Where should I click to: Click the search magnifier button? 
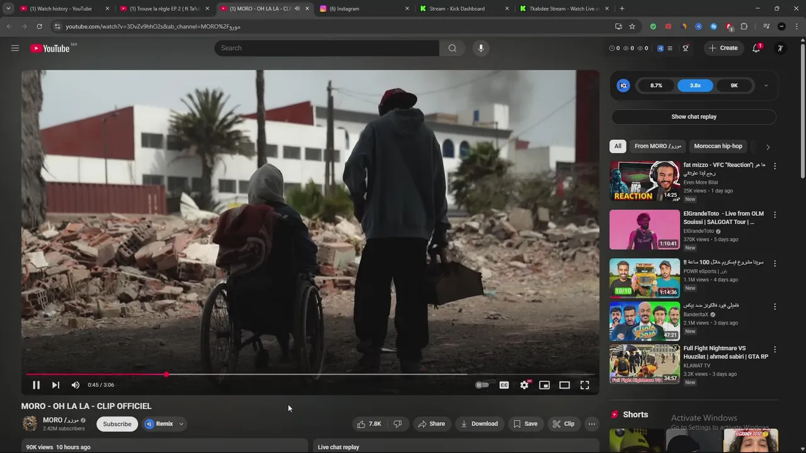[x=452, y=48]
